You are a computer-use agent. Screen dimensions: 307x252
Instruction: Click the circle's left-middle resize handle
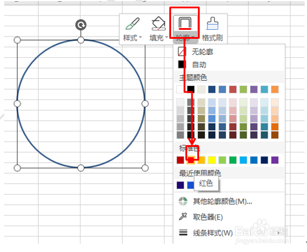[x=17, y=104]
